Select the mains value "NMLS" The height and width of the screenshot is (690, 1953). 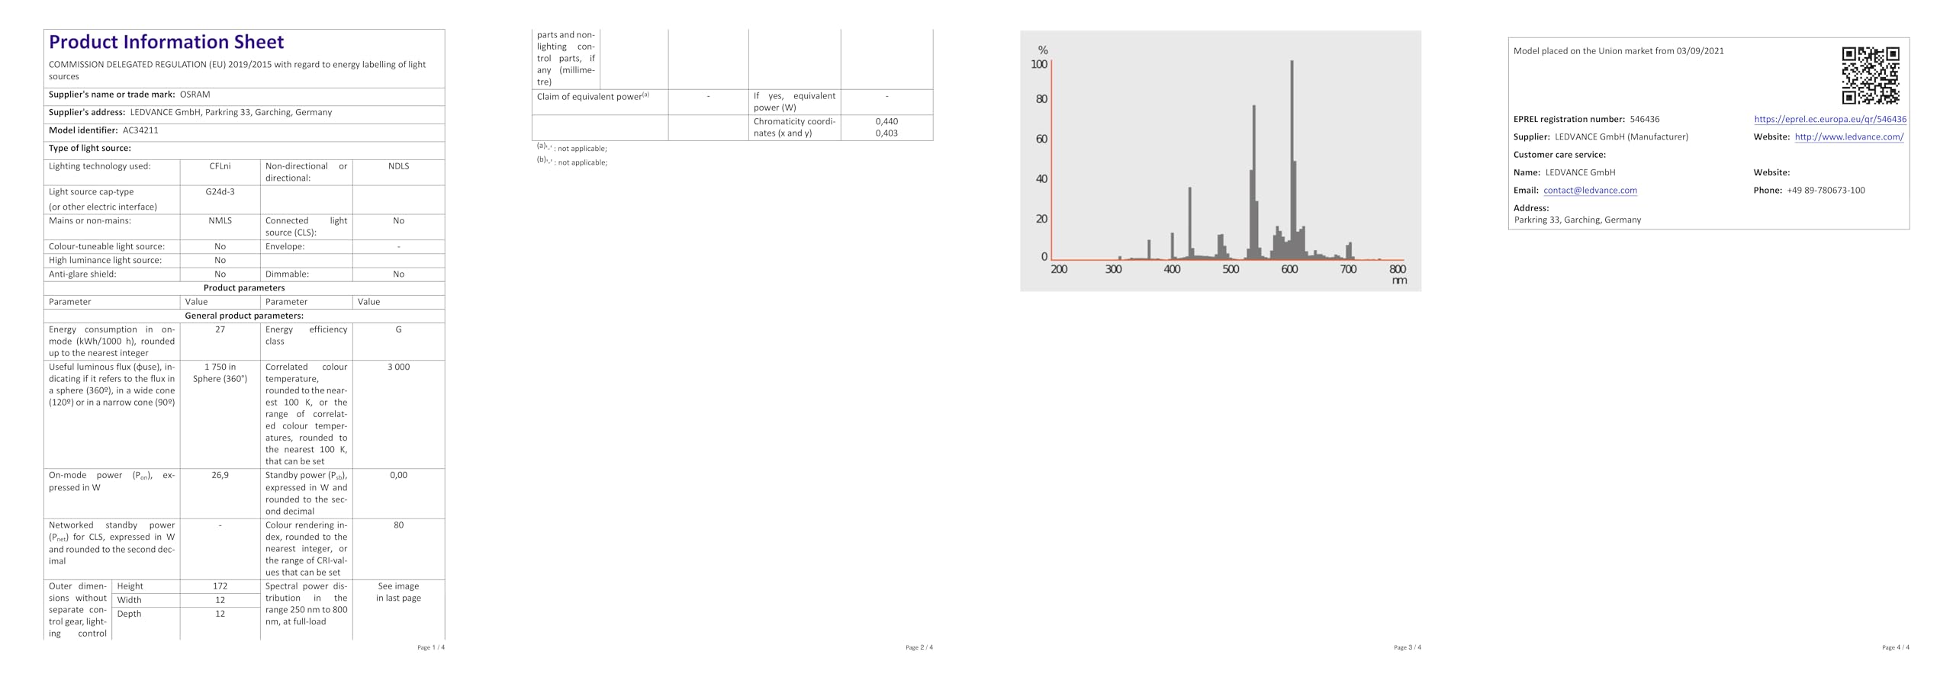coord(220,221)
